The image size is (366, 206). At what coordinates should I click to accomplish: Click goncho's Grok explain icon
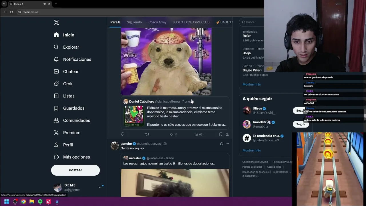pyautogui.click(x=222, y=144)
